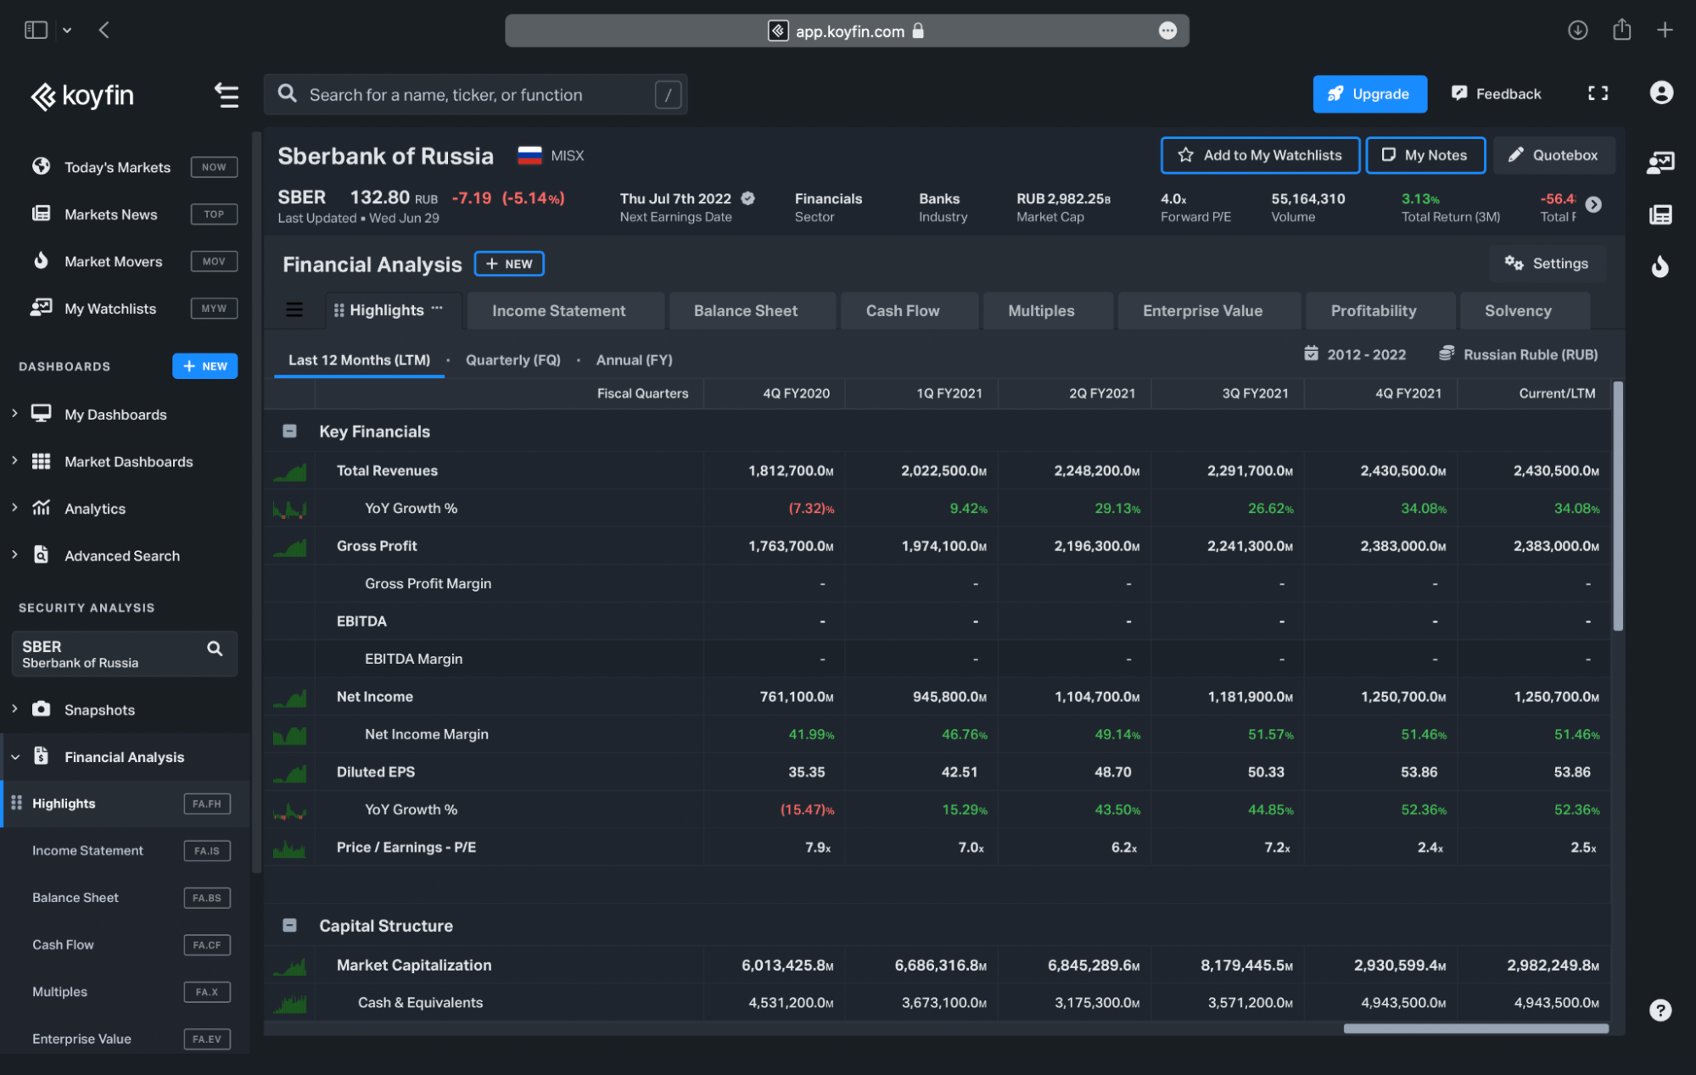The width and height of the screenshot is (1696, 1075).
Task: Click the table options hamburger icon
Action: pos(294,309)
